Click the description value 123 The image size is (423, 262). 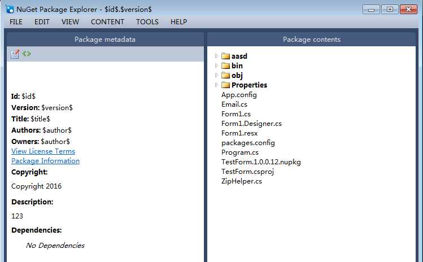tap(17, 216)
